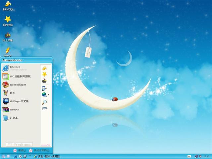This screenshot has width=212, height=159.
Task: Open the bomb 网上邻居 desktop icon
Action: click(x=8, y=37)
